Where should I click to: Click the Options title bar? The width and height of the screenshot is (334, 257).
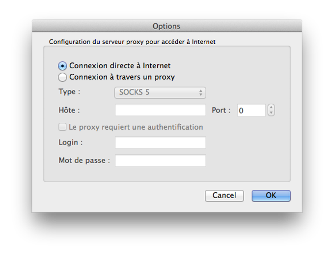click(167, 26)
